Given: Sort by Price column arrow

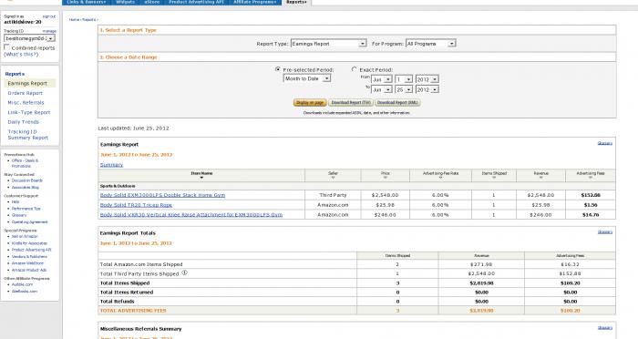Looking at the screenshot, I should [x=385, y=178].
